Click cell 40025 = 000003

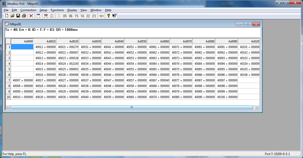[x=68, y=69]
